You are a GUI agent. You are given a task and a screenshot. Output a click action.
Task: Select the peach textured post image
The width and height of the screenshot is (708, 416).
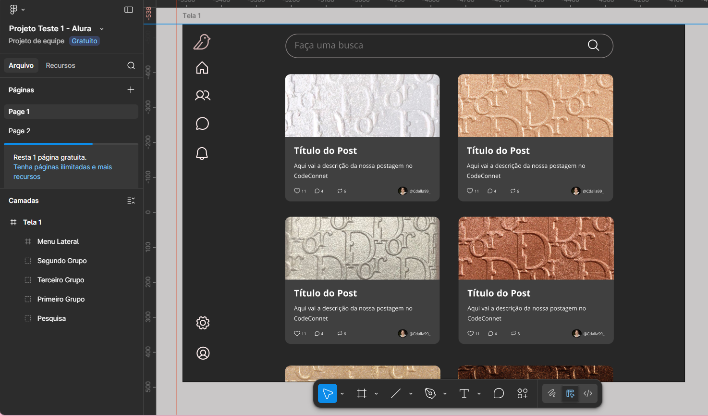536,105
